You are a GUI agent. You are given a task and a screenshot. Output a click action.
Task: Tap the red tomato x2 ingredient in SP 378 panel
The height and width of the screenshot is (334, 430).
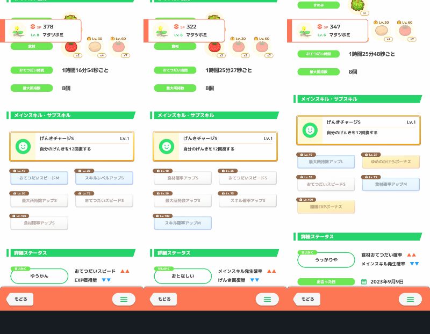click(71, 48)
